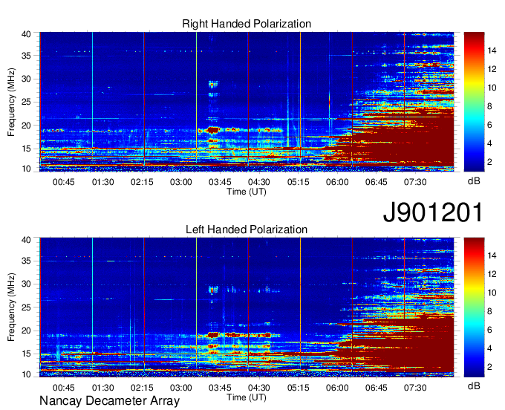Click the 15 MHz tick of Left Handed plot
The height and width of the screenshot is (410, 505).
(27, 354)
